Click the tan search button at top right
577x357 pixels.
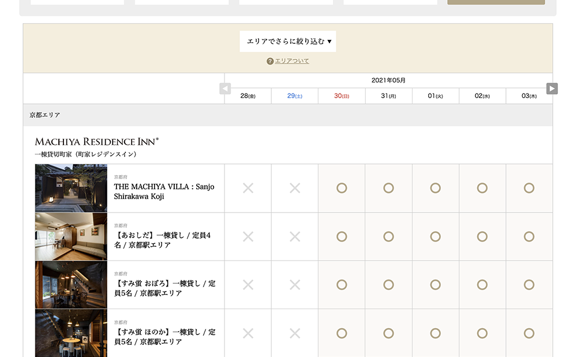pos(495,2)
